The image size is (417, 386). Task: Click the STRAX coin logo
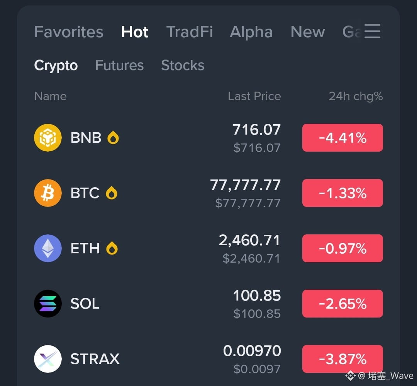tap(48, 359)
